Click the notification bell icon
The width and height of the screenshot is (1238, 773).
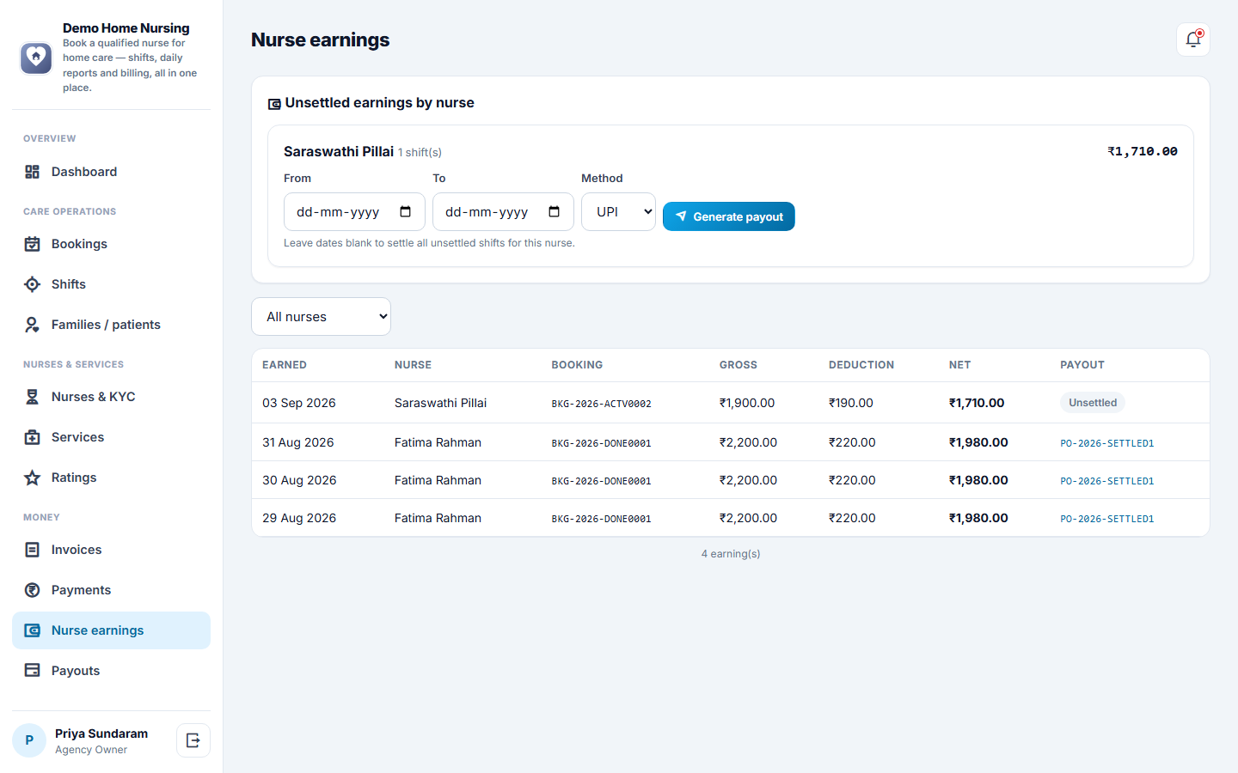click(1192, 40)
